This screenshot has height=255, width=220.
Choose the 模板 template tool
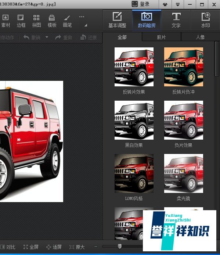(52, 21)
